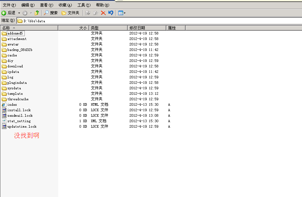The width and height of the screenshot is (302, 197).
Task: Select the backup_08d32b folder icon
Action: click(4, 50)
